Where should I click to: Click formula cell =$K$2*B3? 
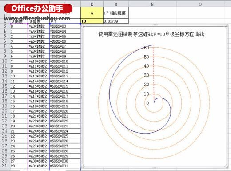coord(65,26)
